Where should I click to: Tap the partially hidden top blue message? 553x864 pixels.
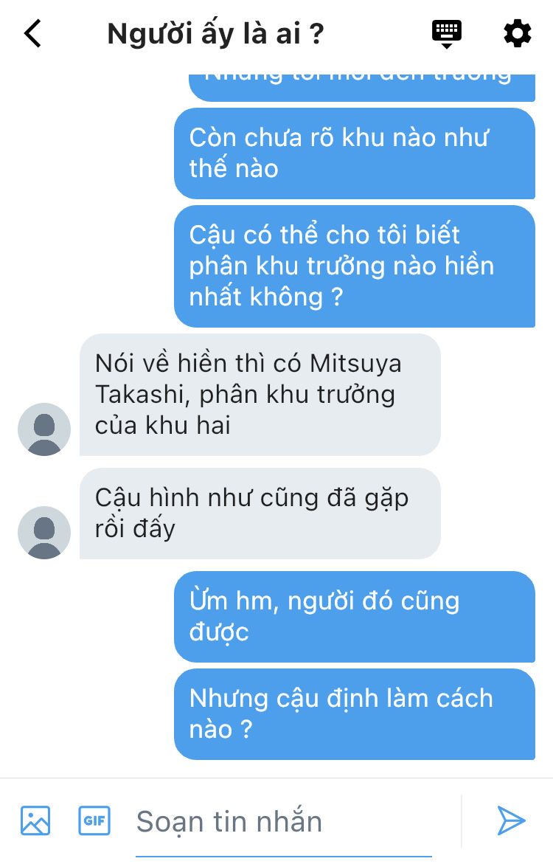point(362,88)
